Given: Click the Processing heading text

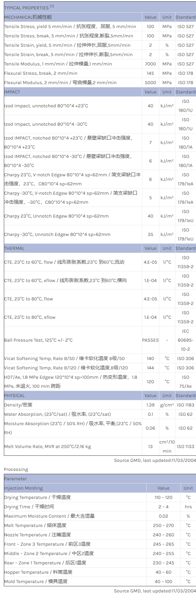Looking at the screenshot, I should [16, 469].
